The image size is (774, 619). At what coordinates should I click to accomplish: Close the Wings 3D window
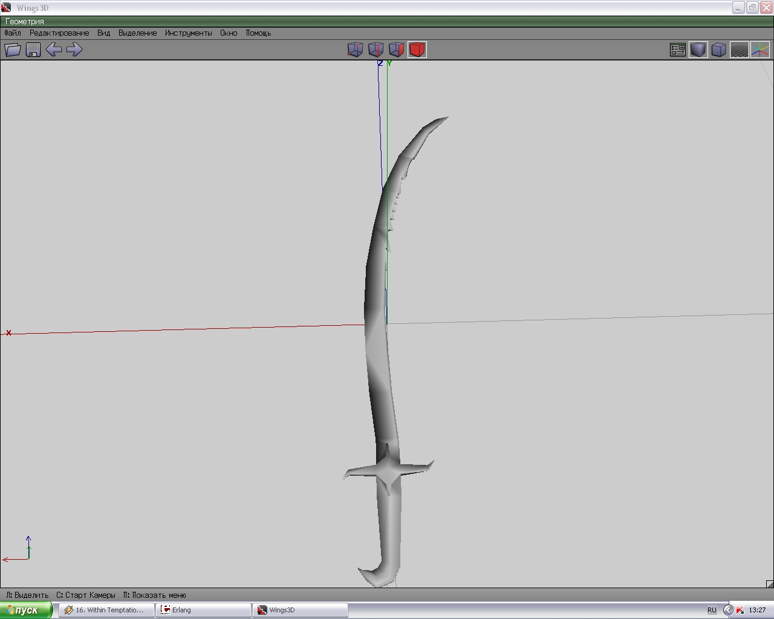[x=766, y=8]
